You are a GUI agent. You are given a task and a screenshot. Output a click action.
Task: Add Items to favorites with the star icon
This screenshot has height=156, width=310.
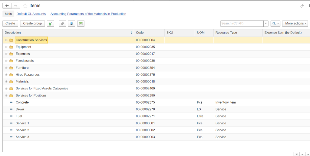click(25, 6)
